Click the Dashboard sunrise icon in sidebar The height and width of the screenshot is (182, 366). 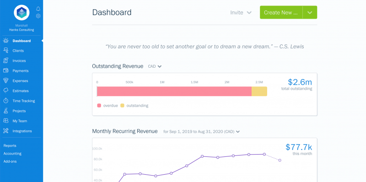coord(6,41)
